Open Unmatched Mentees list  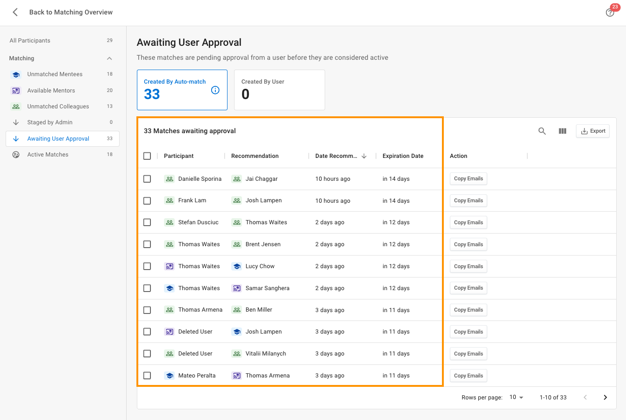(63, 74)
